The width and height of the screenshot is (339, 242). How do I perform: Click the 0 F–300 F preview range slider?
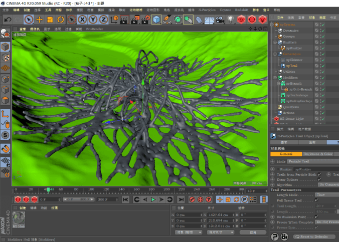[78, 199]
